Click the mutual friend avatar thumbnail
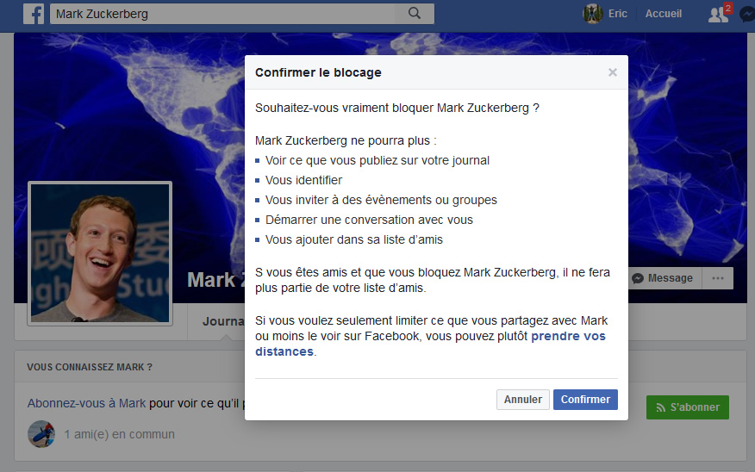Viewport: 755px width, 472px height. tap(41, 434)
